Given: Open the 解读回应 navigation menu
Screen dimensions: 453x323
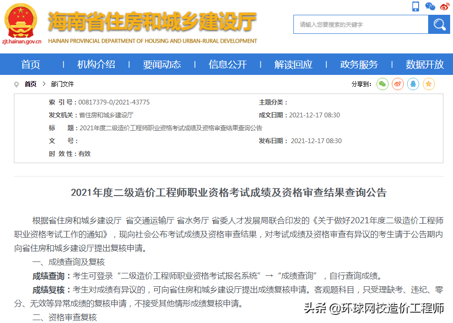Looking at the screenshot, I should [x=293, y=64].
